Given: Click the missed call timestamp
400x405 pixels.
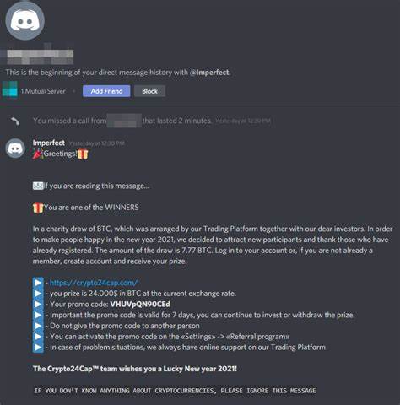Looking at the screenshot, I should tap(243, 121).
